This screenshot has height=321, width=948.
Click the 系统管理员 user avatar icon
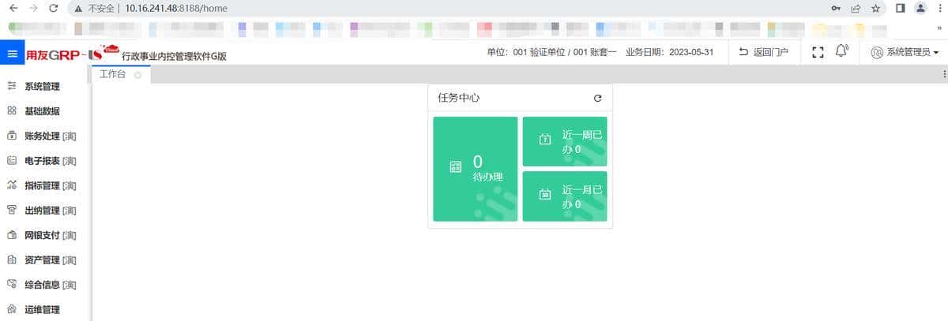point(877,53)
